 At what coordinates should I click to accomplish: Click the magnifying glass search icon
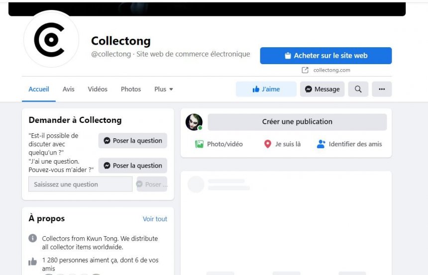pyautogui.click(x=358, y=89)
